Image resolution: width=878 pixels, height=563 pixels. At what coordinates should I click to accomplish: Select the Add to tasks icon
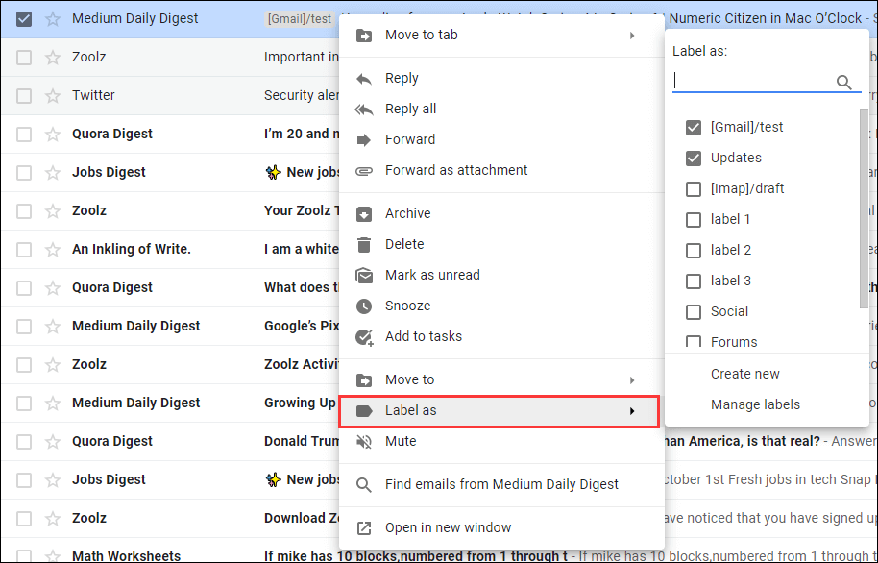point(364,336)
